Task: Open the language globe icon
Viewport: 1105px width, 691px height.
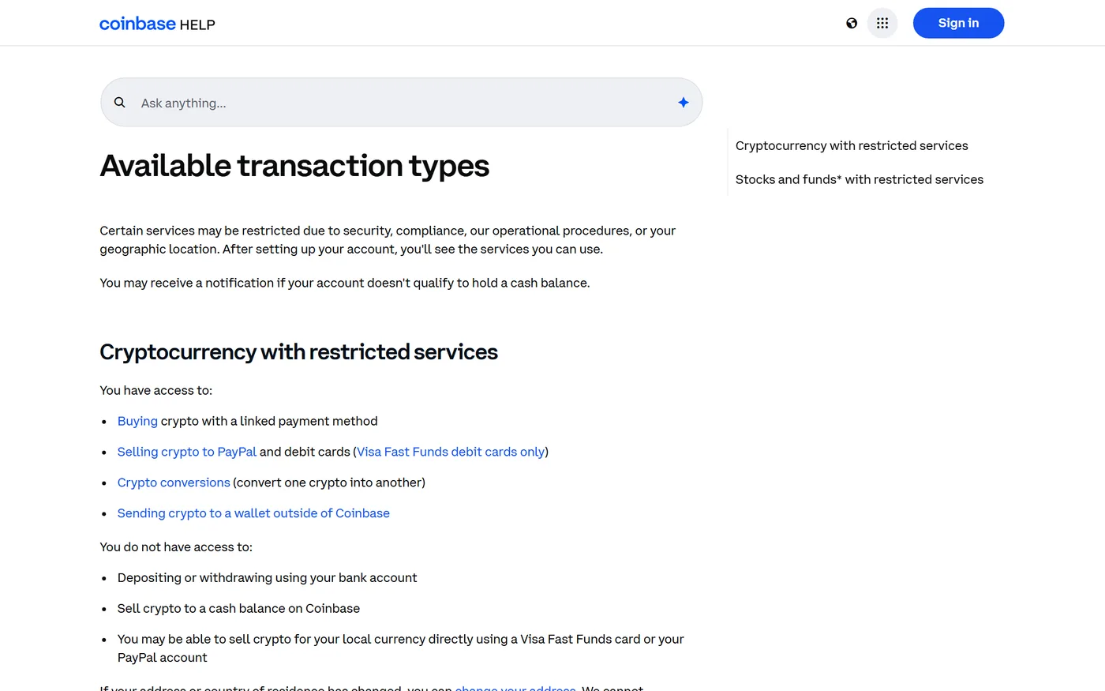Action: (852, 23)
